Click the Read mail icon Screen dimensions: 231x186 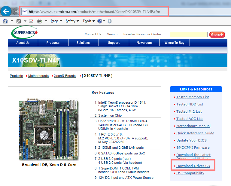31,21
